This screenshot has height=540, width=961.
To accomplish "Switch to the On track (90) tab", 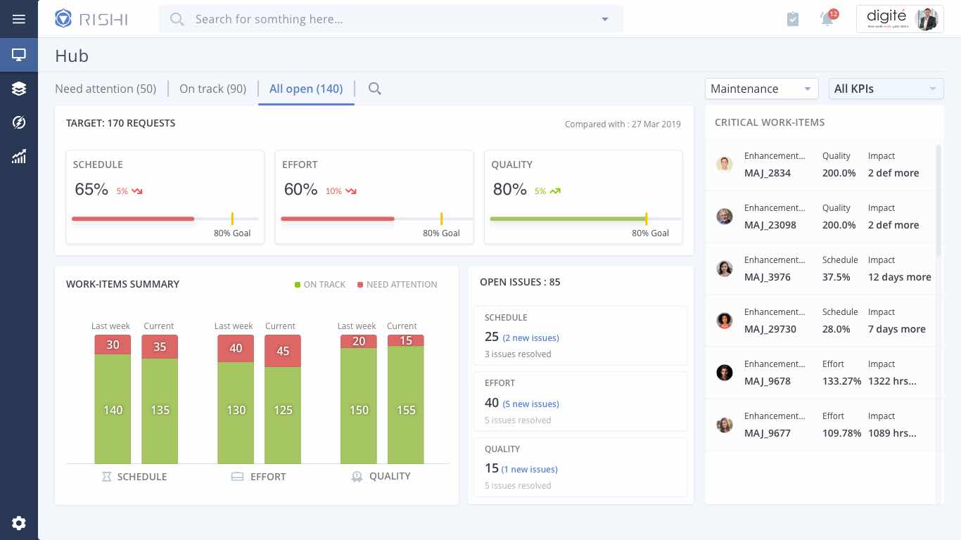I will pos(212,89).
